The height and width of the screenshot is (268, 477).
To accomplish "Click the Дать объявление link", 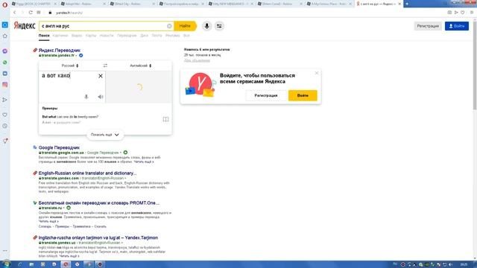I will click(197, 60).
